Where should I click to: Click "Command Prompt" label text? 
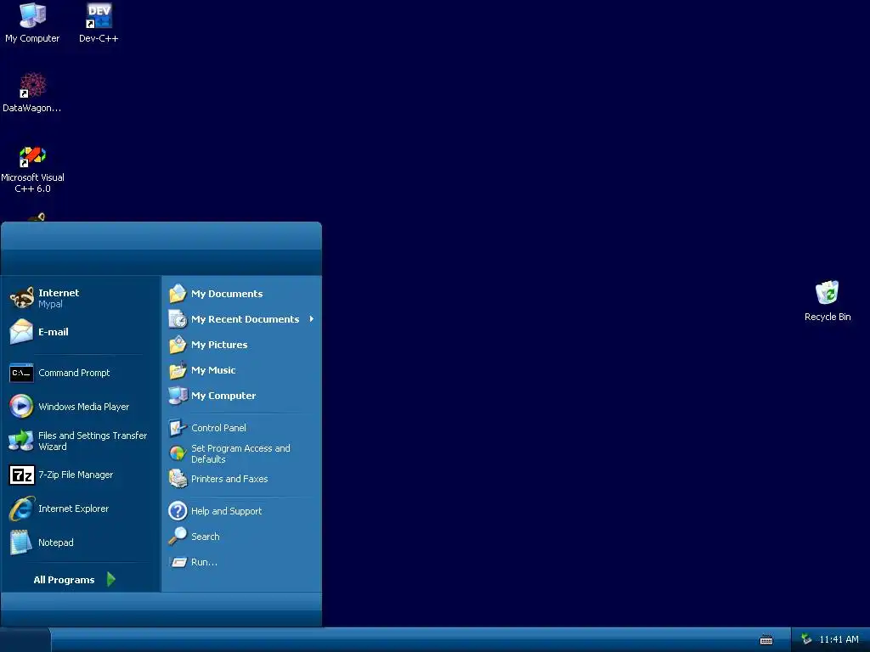[x=74, y=374]
